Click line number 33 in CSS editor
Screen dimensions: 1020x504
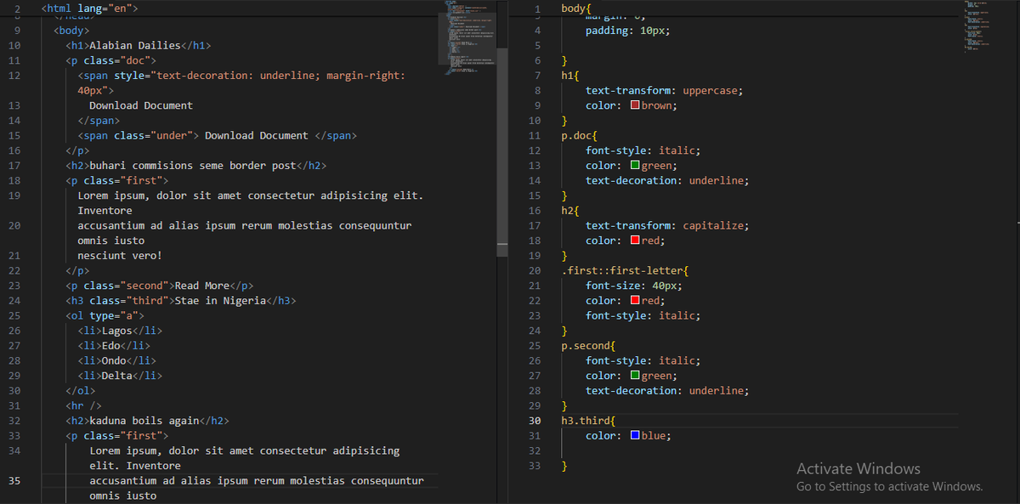[x=535, y=466]
